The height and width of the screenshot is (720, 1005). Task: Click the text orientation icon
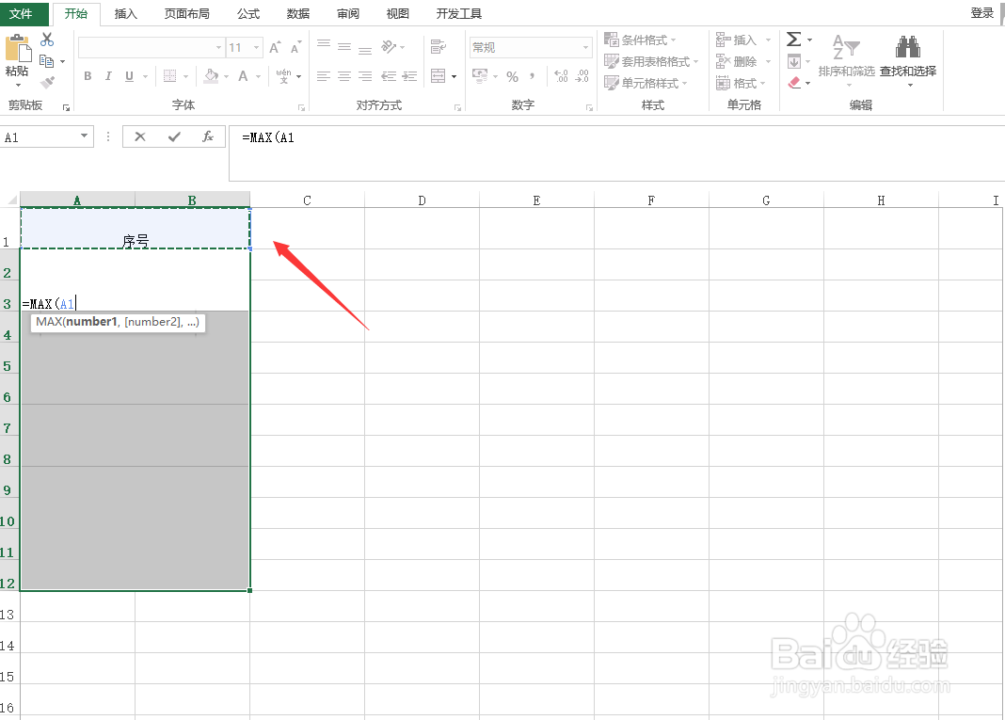point(389,46)
